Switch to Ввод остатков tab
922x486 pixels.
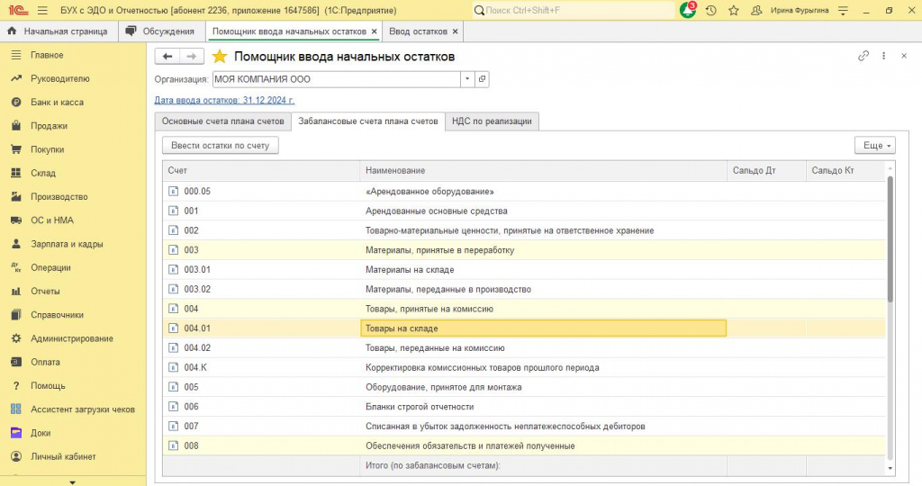[x=418, y=31]
